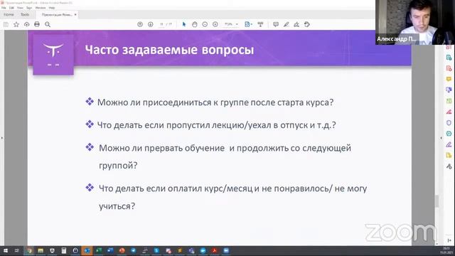
Task: Select the hand pan tool
Action: pos(194,24)
